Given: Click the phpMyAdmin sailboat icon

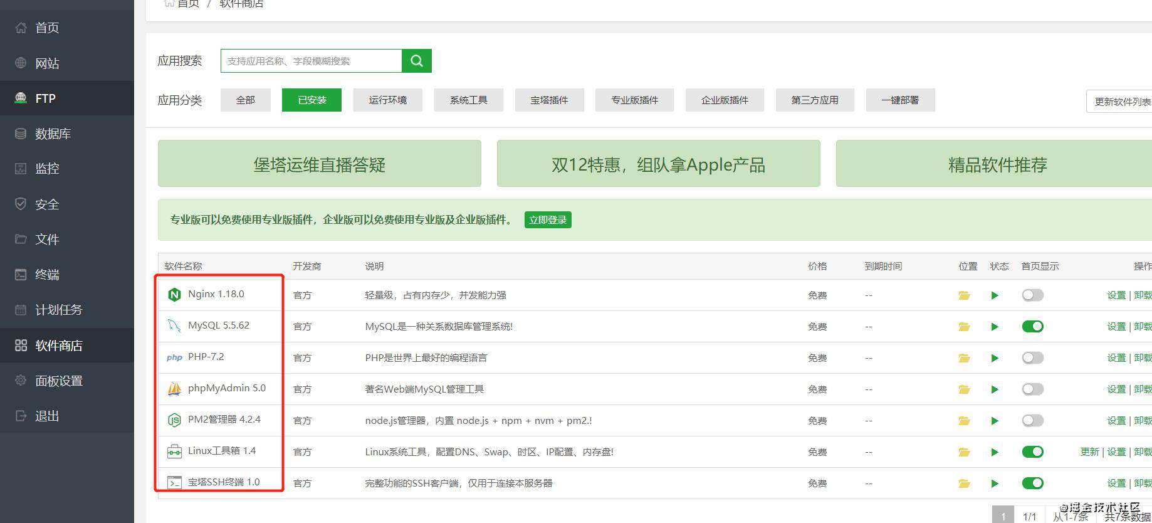Looking at the screenshot, I should tap(174, 389).
